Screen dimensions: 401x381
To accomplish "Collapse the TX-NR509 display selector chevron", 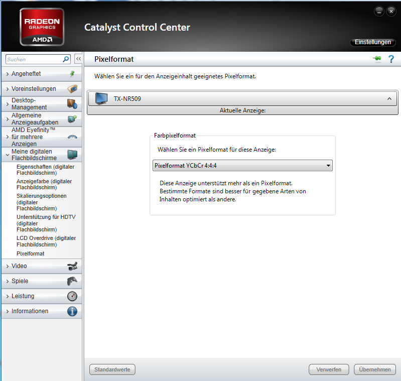I will (x=389, y=99).
